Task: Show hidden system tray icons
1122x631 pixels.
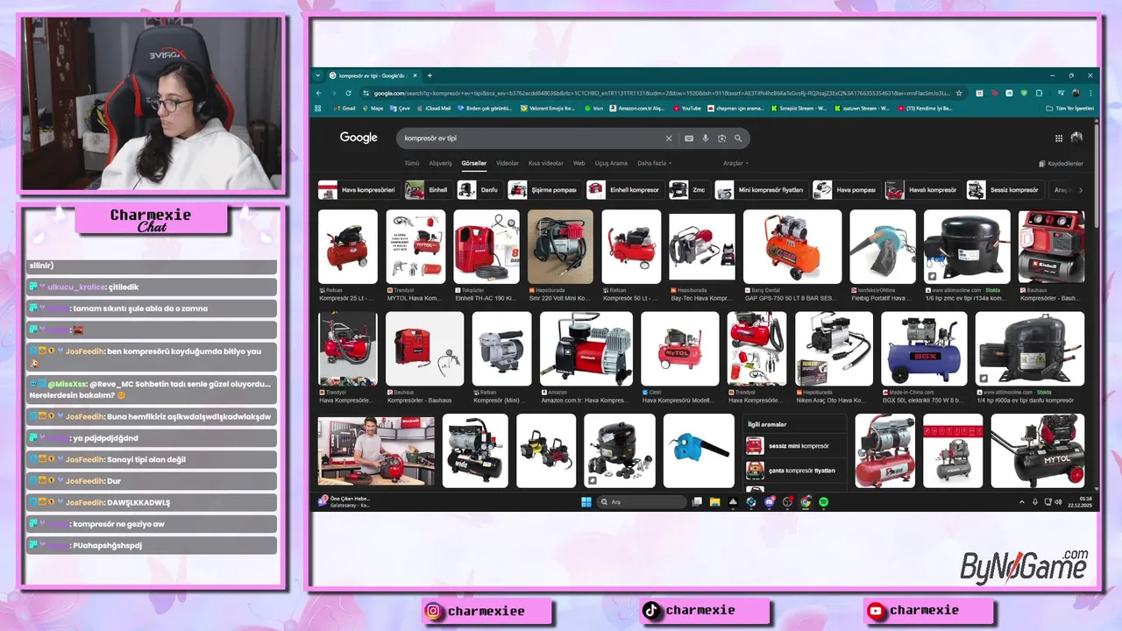Action: click(1021, 502)
